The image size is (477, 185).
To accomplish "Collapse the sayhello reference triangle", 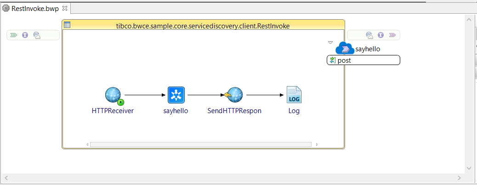I will (x=330, y=43).
